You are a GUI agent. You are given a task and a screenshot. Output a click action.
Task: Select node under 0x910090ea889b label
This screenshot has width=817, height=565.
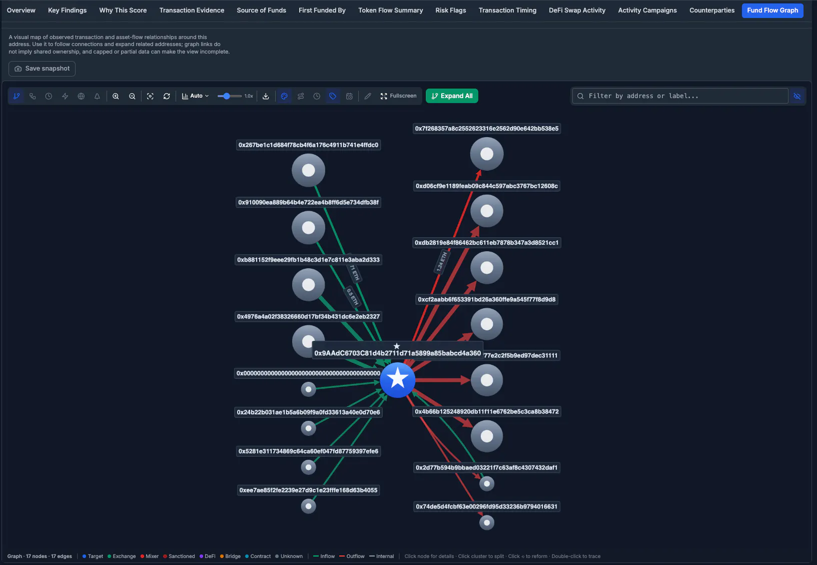[x=309, y=228]
